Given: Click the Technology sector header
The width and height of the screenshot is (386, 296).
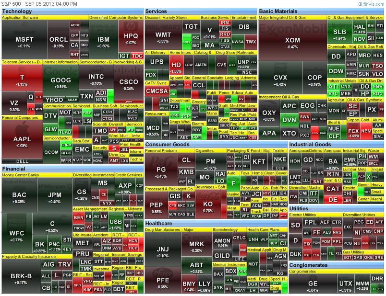Looking at the screenshot, I should tap(72, 11).
